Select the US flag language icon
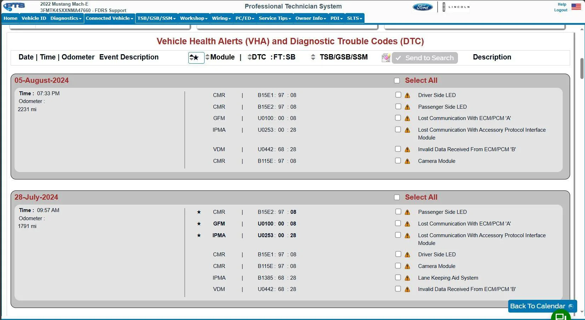The height and width of the screenshot is (320, 585). pos(576,7)
